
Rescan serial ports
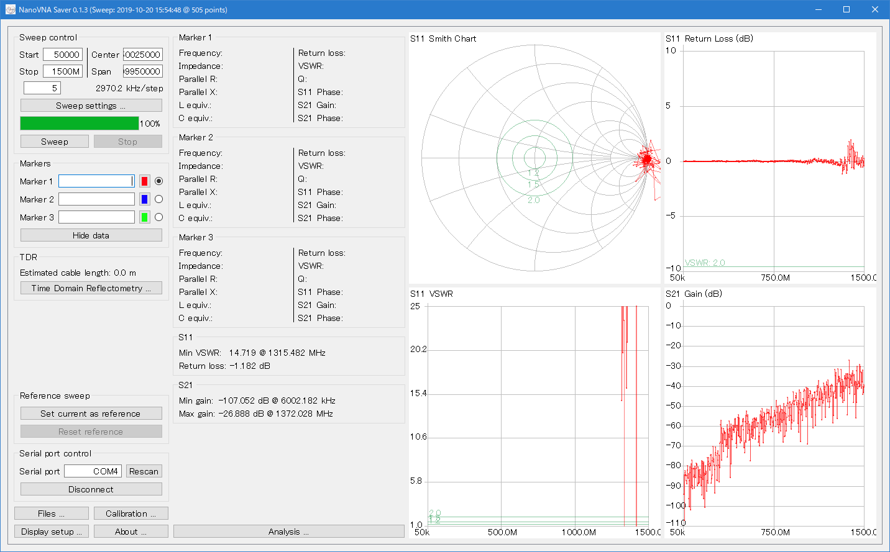point(144,471)
